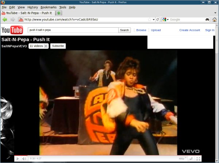Click the forward navigation arrow

click(x=13, y=20)
